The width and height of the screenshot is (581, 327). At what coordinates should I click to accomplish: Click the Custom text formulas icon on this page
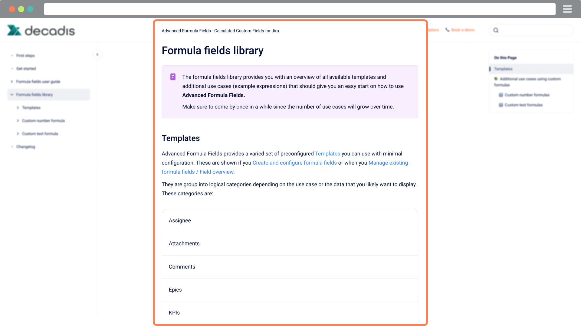click(501, 105)
